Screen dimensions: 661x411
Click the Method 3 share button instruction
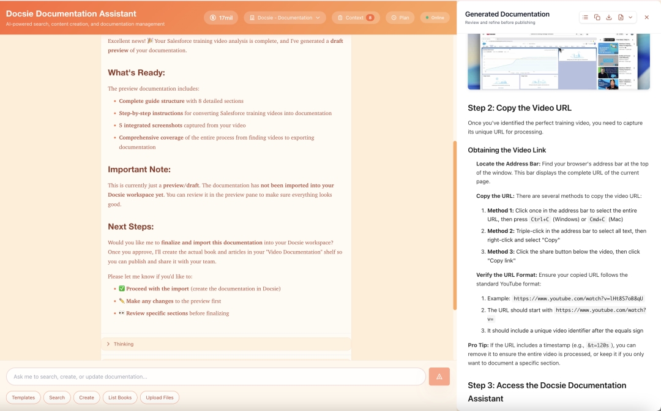563,256
